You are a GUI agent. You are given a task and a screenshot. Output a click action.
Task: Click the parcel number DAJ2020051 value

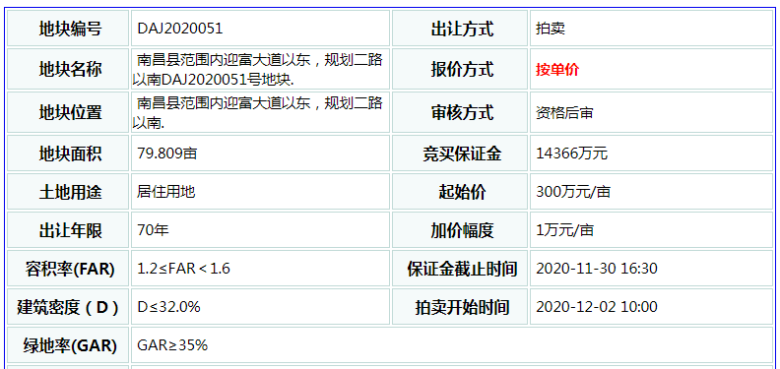(x=180, y=29)
